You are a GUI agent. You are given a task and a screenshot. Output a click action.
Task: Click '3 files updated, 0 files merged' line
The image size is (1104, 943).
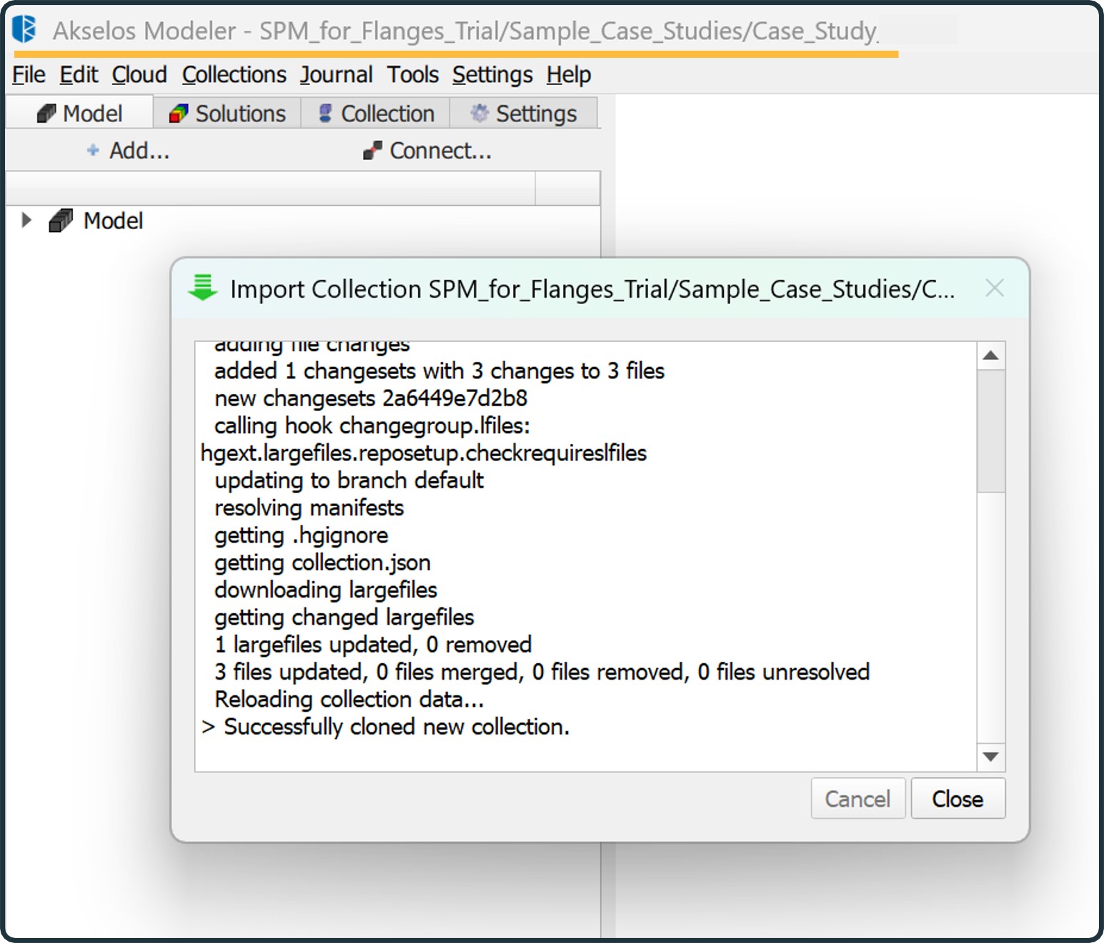(x=542, y=672)
